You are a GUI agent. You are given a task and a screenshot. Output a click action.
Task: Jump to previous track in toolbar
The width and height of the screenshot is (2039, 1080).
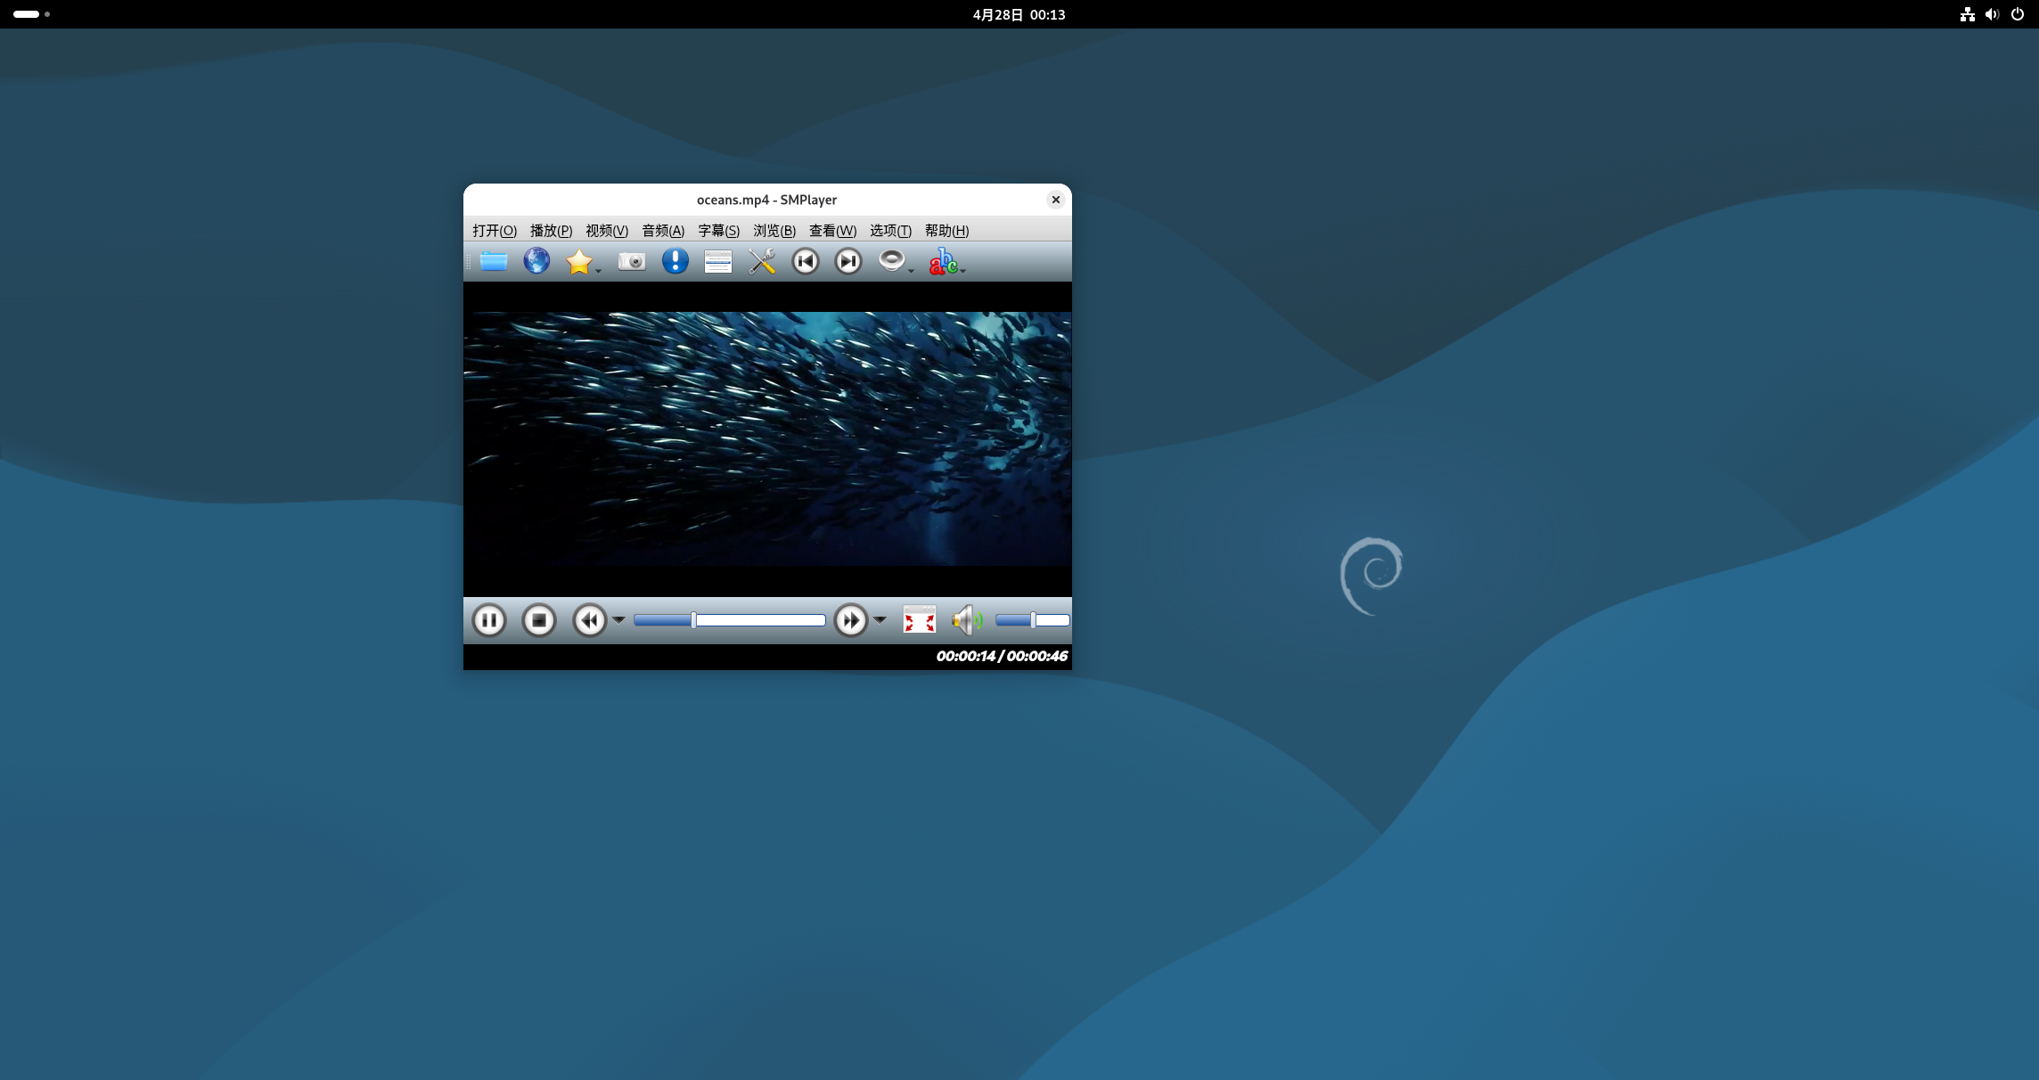[x=806, y=261]
